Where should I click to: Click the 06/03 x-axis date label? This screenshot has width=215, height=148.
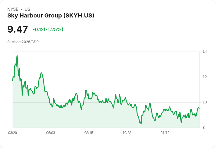point(51,133)
